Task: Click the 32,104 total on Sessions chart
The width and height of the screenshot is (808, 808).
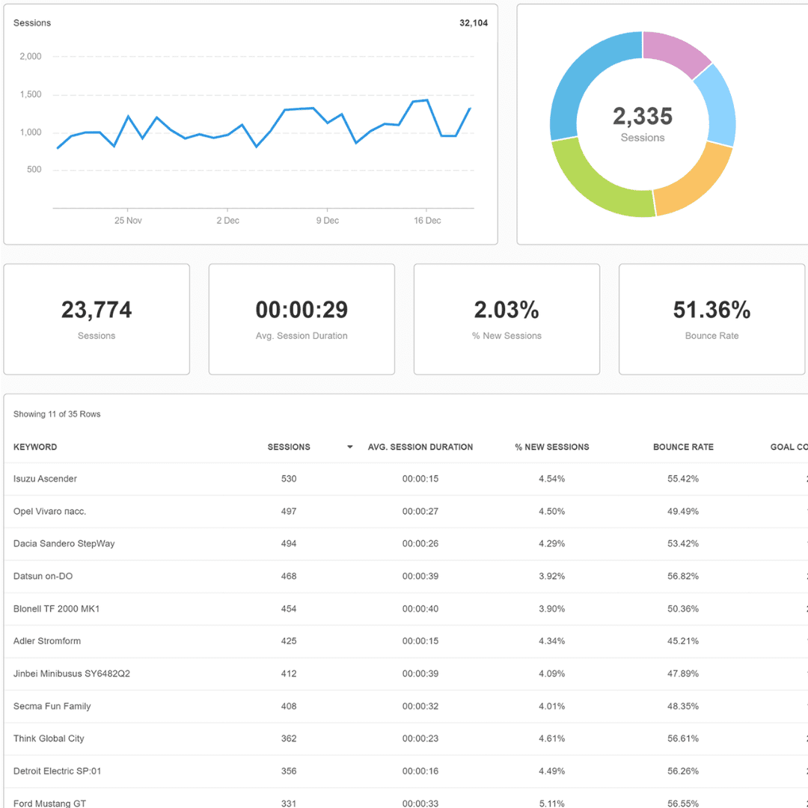Action: tap(473, 23)
